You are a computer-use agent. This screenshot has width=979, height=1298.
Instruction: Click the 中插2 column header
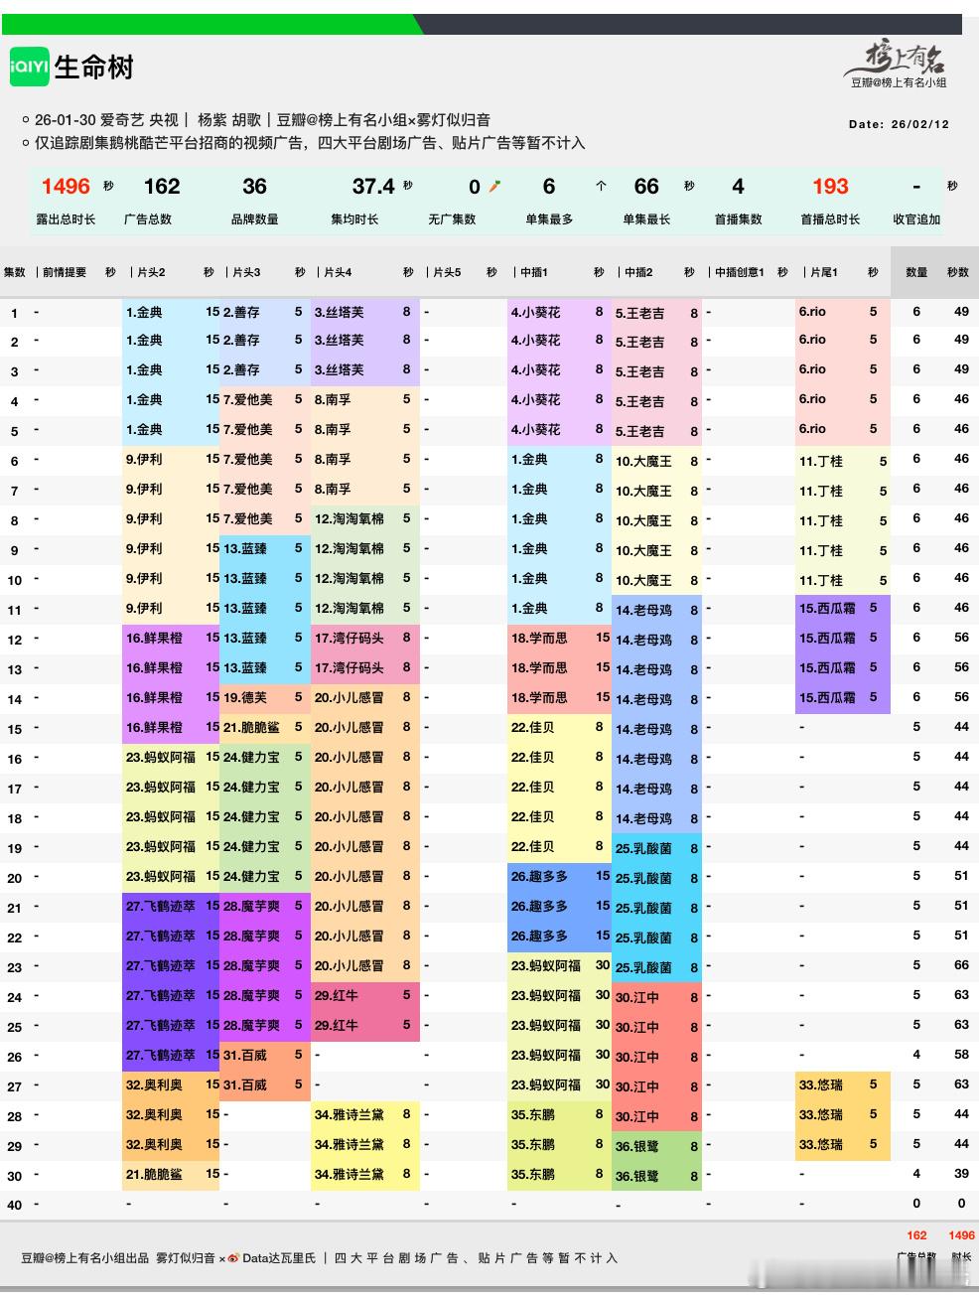(x=638, y=272)
